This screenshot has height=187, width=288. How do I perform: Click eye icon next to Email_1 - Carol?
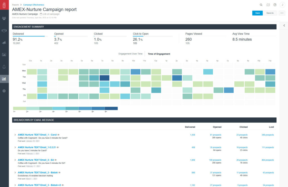(58, 135)
